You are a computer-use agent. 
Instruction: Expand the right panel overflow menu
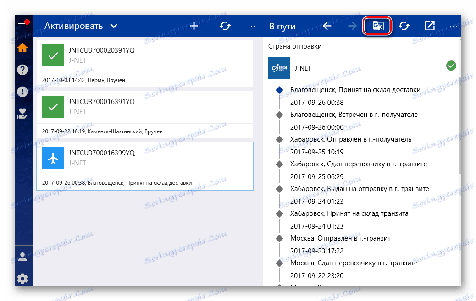[x=454, y=26]
